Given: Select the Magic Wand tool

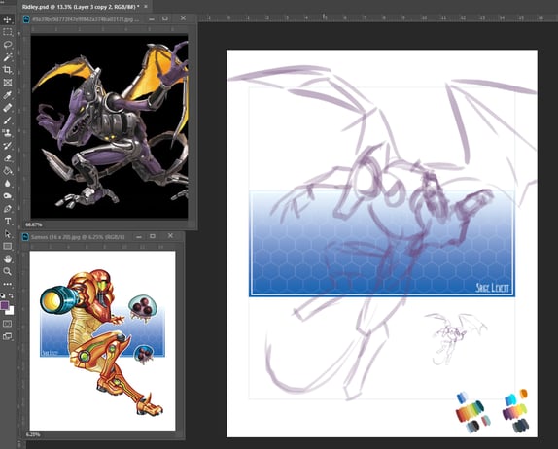Looking at the screenshot, I should coord(7,57).
